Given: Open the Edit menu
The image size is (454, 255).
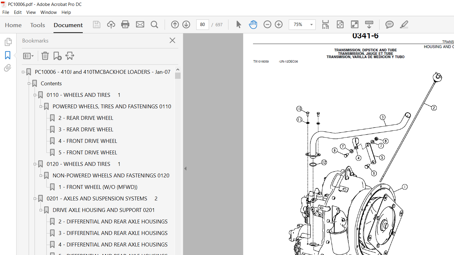Looking at the screenshot, I should click(18, 12).
